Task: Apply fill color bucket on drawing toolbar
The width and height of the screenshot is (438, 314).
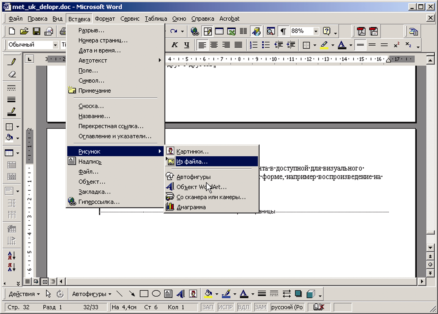Action: coord(209,294)
